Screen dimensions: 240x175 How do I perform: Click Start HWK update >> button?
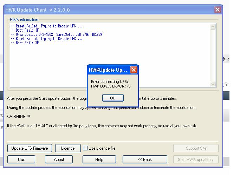click(196, 160)
